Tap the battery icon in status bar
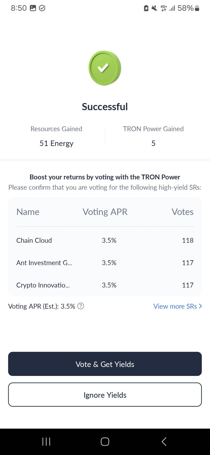This screenshot has width=210, height=455. coord(197,8)
